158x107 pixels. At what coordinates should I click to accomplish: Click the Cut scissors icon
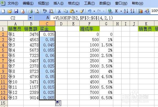59,11
